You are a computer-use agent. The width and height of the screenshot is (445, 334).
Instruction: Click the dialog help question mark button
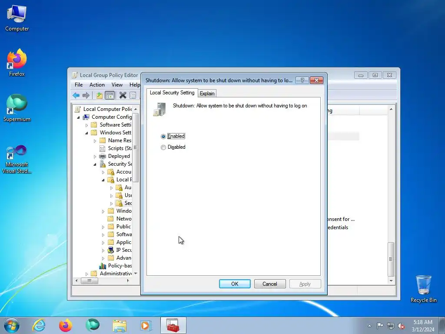tap(302, 80)
